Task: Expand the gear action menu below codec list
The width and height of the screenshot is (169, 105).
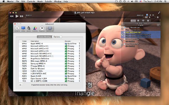Action: point(21,85)
